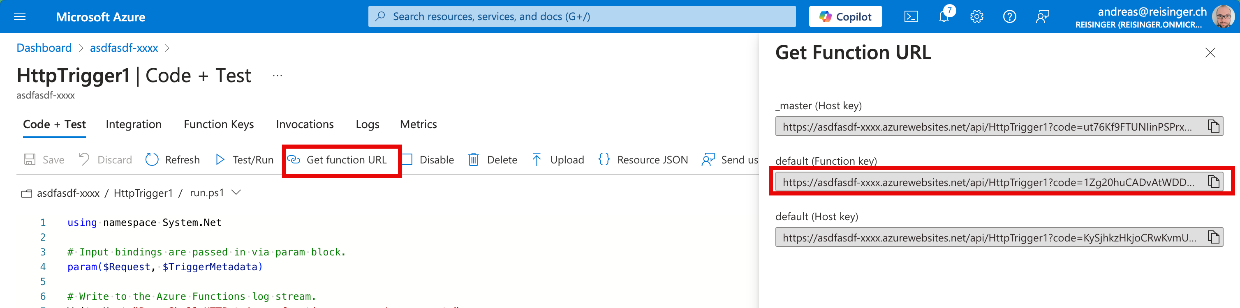1240x308 pixels.
Task: Focus the Search resources, services, and docs box
Action: pos(581,16)
